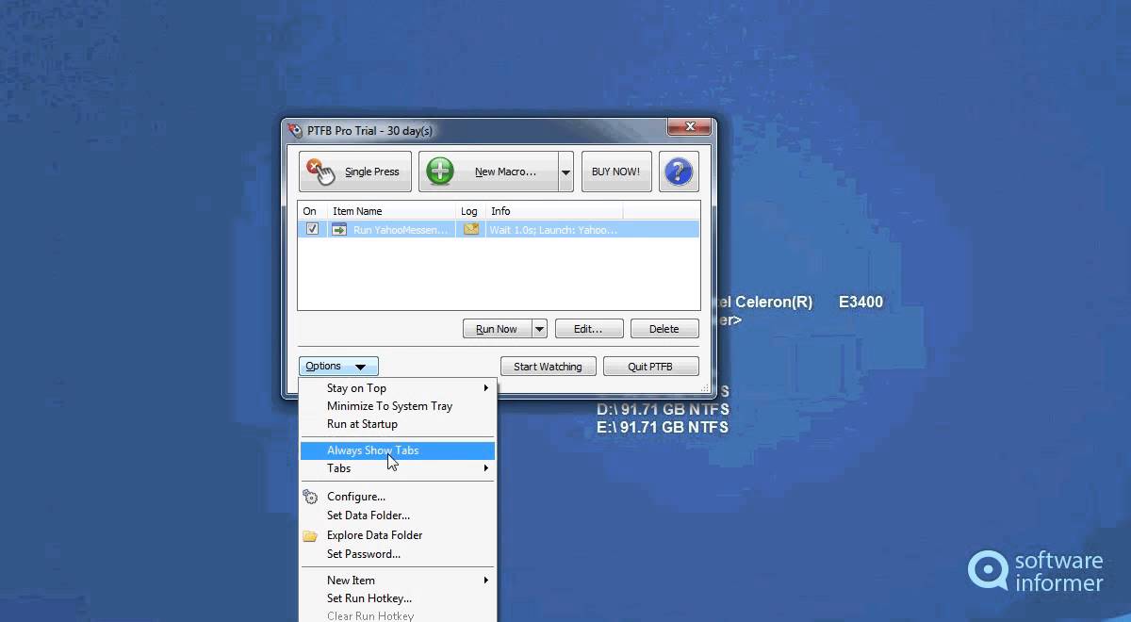Select Always Show Tabs
The width and height of the screenshot is (1131, 622).
[397, 450]
